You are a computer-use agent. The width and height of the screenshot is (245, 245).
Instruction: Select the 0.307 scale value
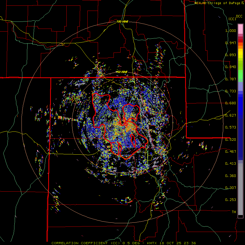pyautogui.click(x=231, y=188)
